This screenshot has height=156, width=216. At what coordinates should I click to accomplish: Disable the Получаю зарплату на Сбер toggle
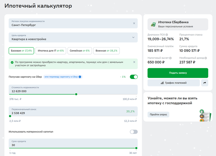(134, 77)
